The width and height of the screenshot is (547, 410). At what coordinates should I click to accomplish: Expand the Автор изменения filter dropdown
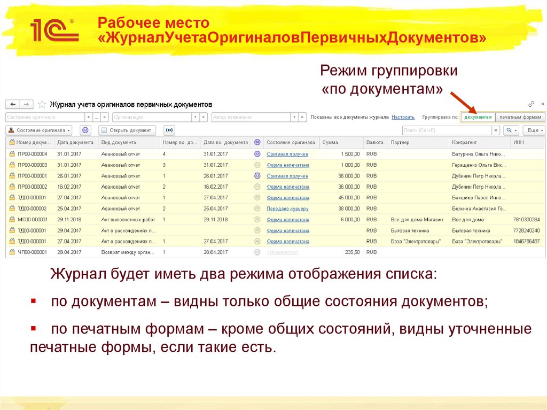294,117
